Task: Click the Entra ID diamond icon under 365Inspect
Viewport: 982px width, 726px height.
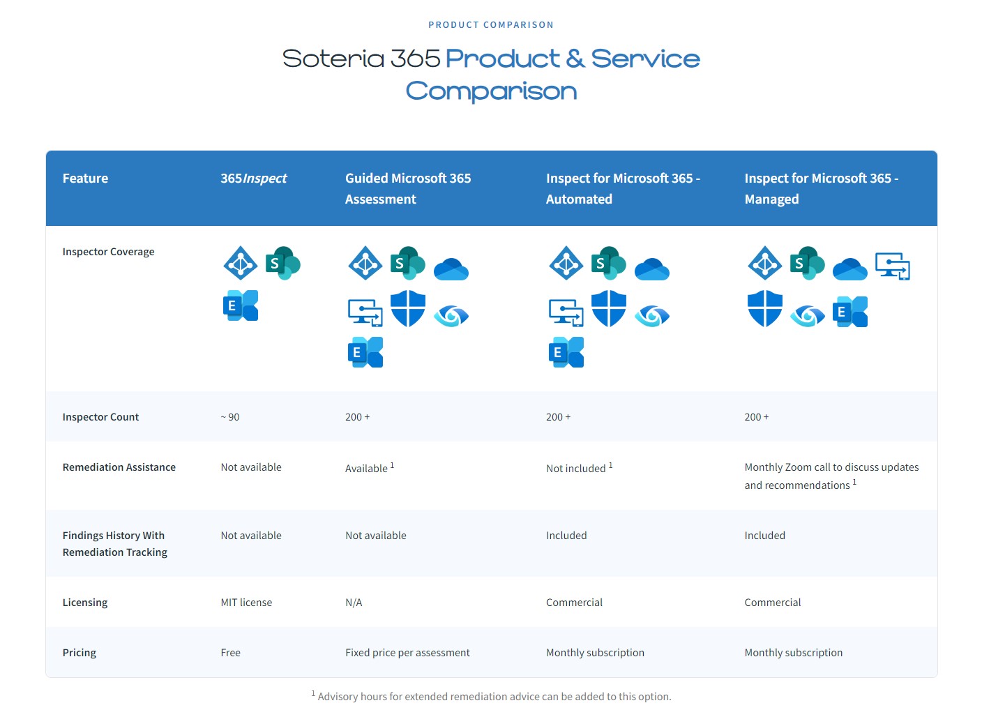Action: (241, 264)
